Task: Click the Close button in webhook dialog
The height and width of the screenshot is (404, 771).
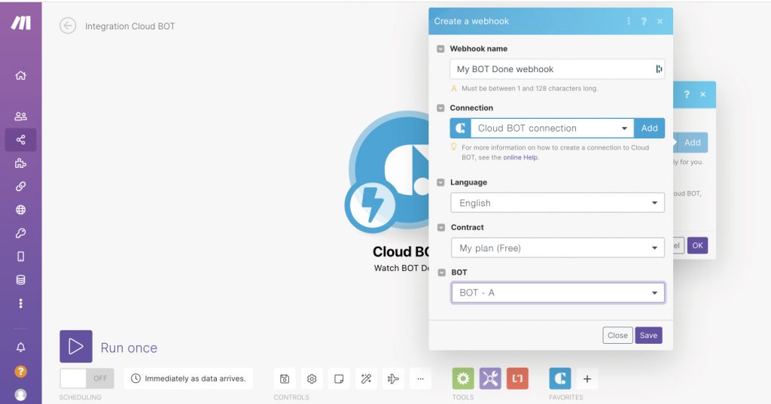Action: 617,336
